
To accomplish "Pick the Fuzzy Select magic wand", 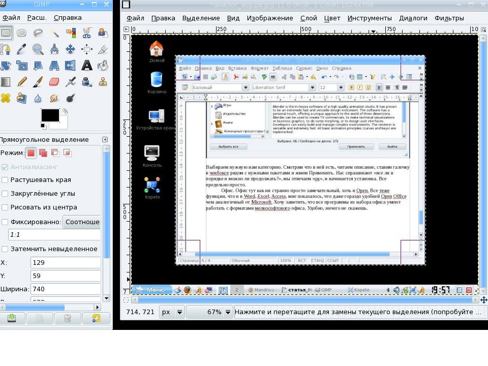I will pyautogui.click(x=54, y=33).
